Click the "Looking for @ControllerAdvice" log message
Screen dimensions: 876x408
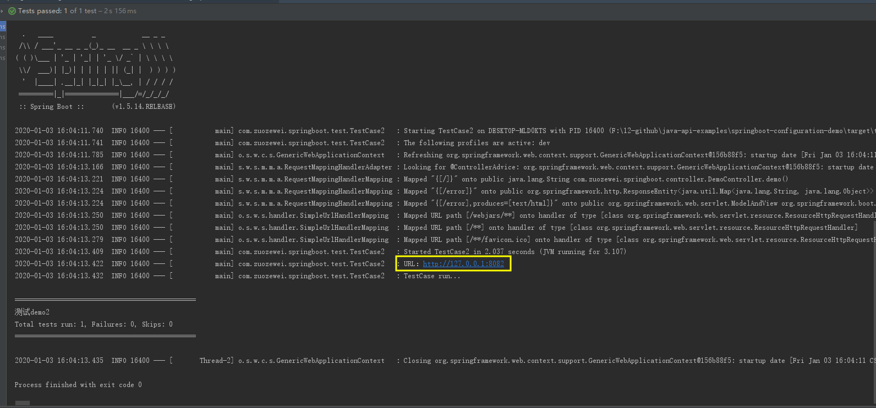pyautogui.click(x=639, y=167)
